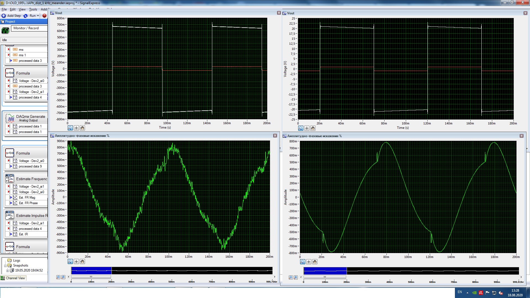Image resolution: width=530 pixels, height=298 pixels.
Task: Select the DAQmx Generate Analog Output step icon
Action: [10, 118]
